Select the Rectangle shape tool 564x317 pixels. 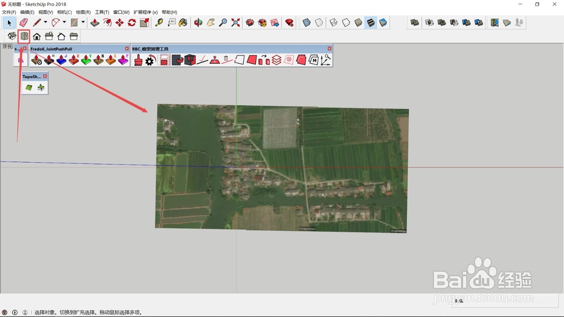[x=74, y=23]
